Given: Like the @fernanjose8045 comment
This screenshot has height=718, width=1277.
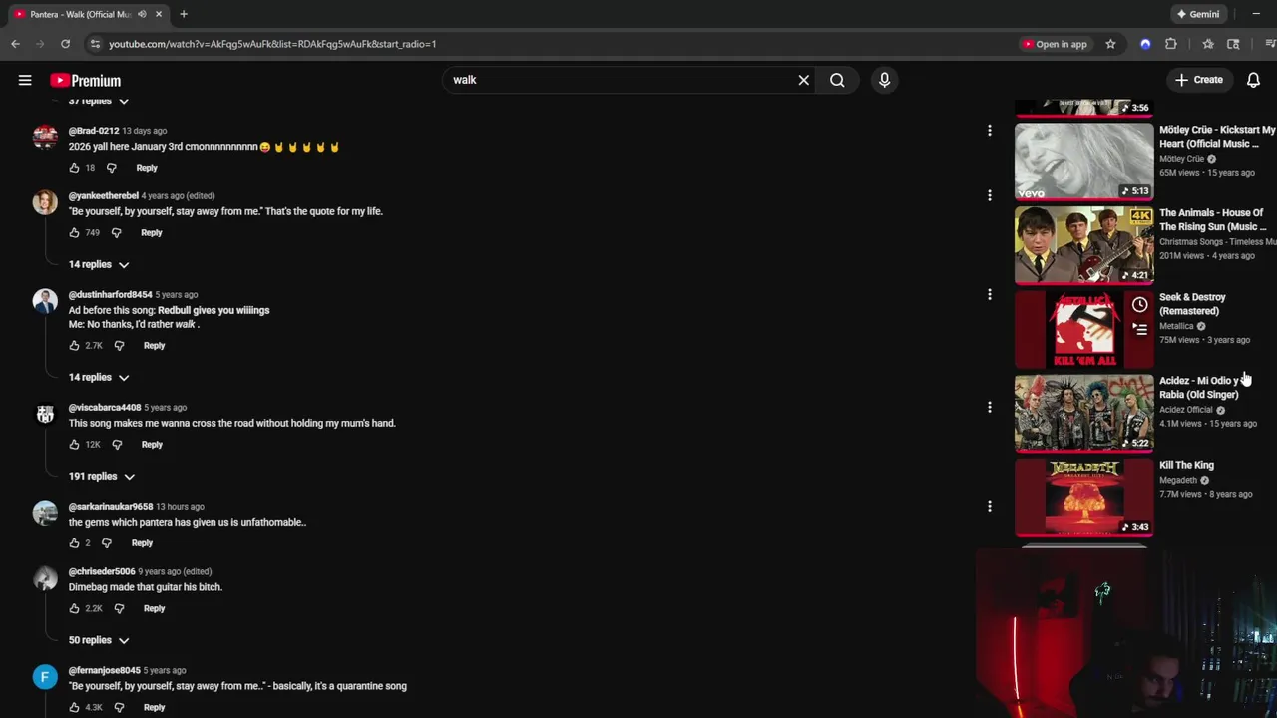Looking at the screenshot, I should (74, 707).
